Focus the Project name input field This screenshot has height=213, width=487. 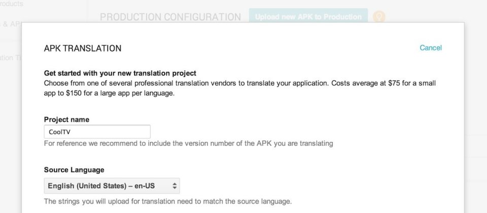click(97, 132)
